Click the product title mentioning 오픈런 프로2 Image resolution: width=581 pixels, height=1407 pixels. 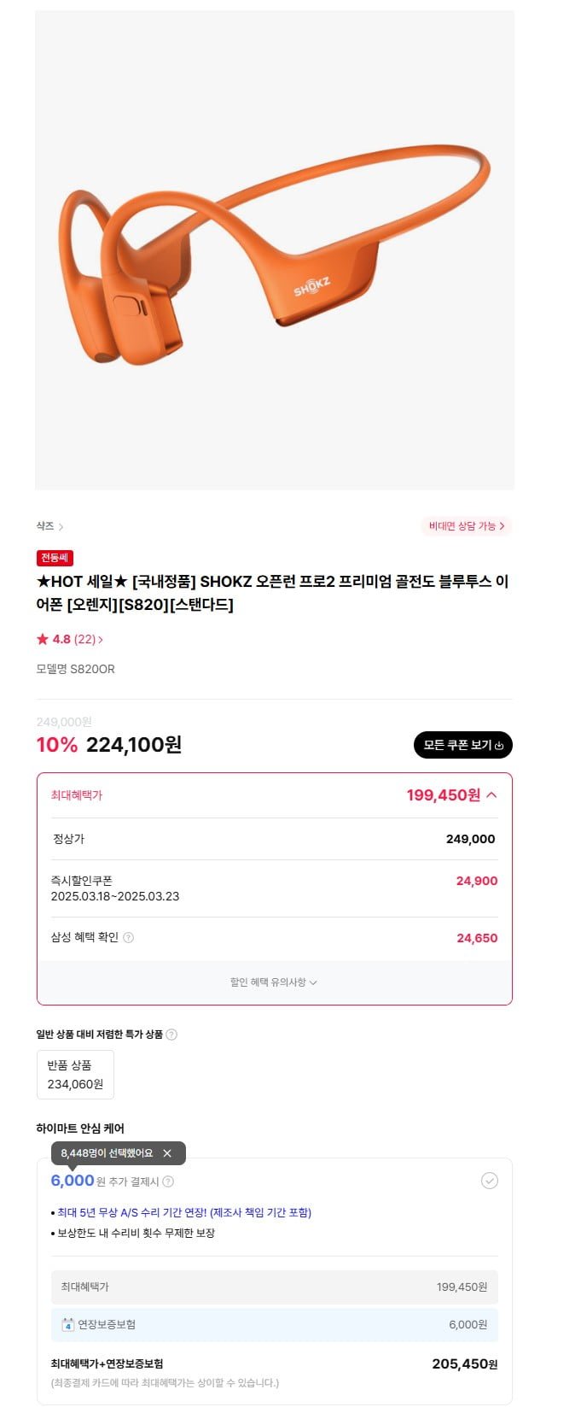point(272,593)
